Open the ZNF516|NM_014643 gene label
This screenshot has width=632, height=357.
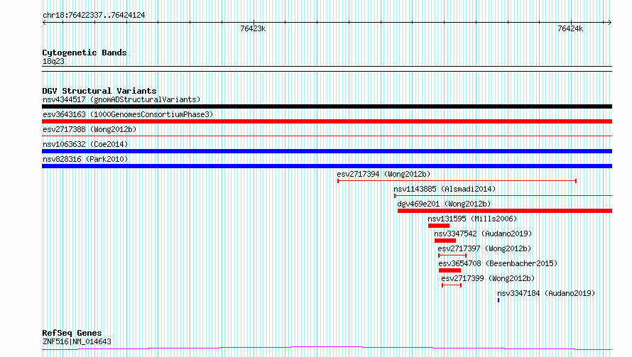point(77,341)
